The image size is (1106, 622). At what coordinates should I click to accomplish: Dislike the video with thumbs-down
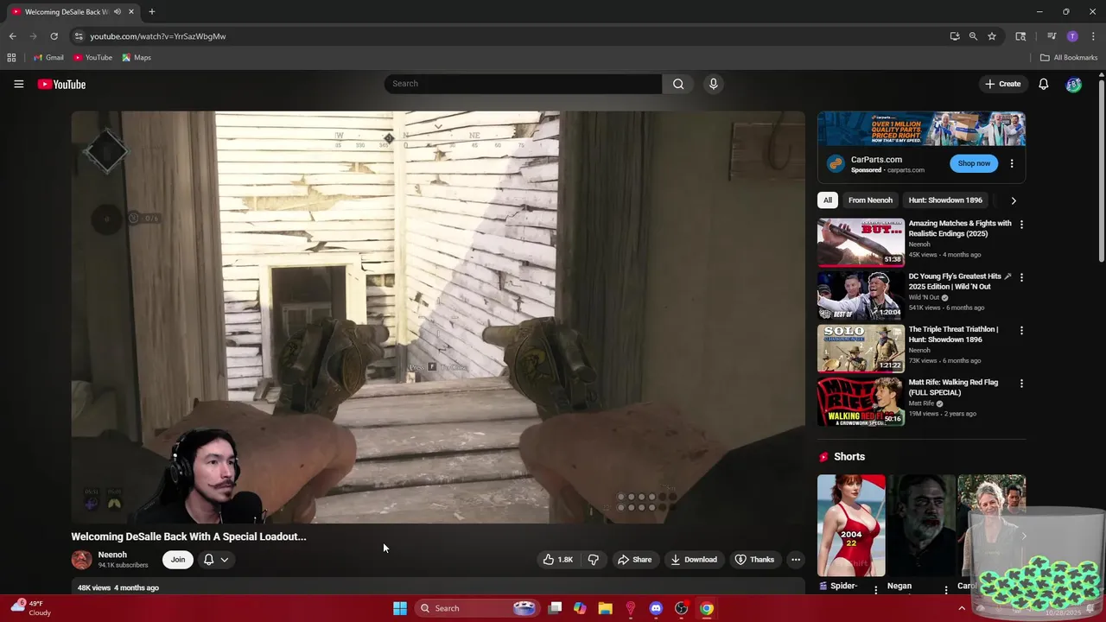coord(594,560)
